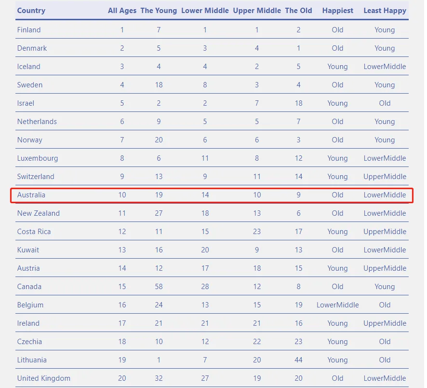Click The Old column header
The width and height of the screenshot is (427, 388).
298,11
